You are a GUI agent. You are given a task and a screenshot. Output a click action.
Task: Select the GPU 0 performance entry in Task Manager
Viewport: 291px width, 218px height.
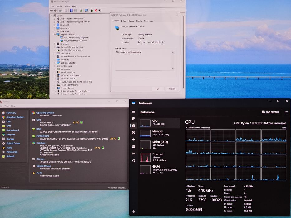coord(159,169)
